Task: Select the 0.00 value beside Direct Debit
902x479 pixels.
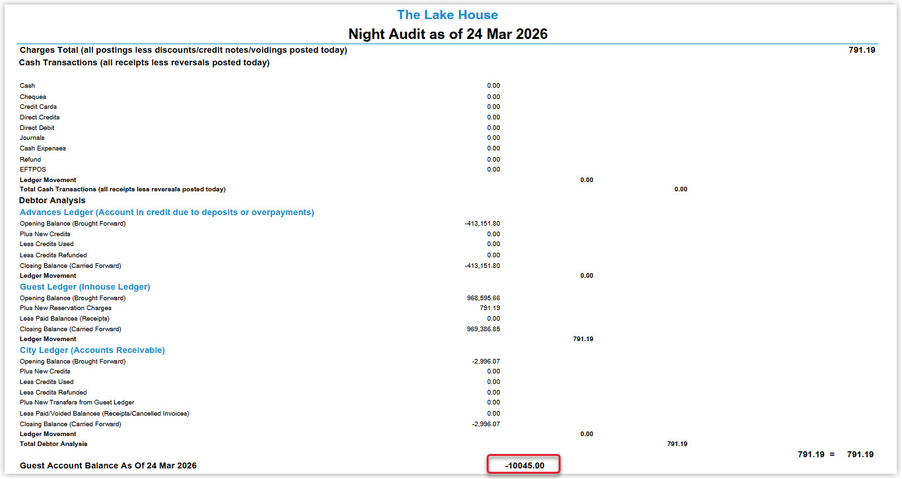Action: [x=493, y=128]
